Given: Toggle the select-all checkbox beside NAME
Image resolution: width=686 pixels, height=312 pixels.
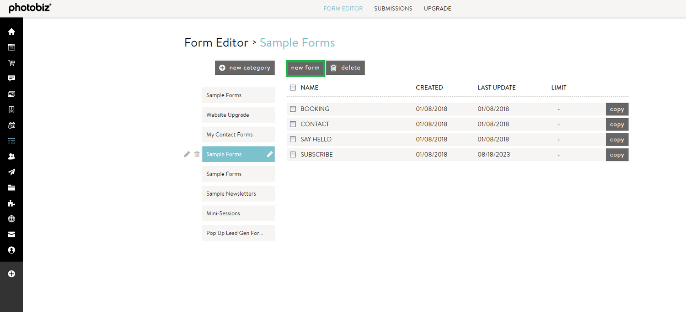Looking at the screenshot, I should coord(293,88).
